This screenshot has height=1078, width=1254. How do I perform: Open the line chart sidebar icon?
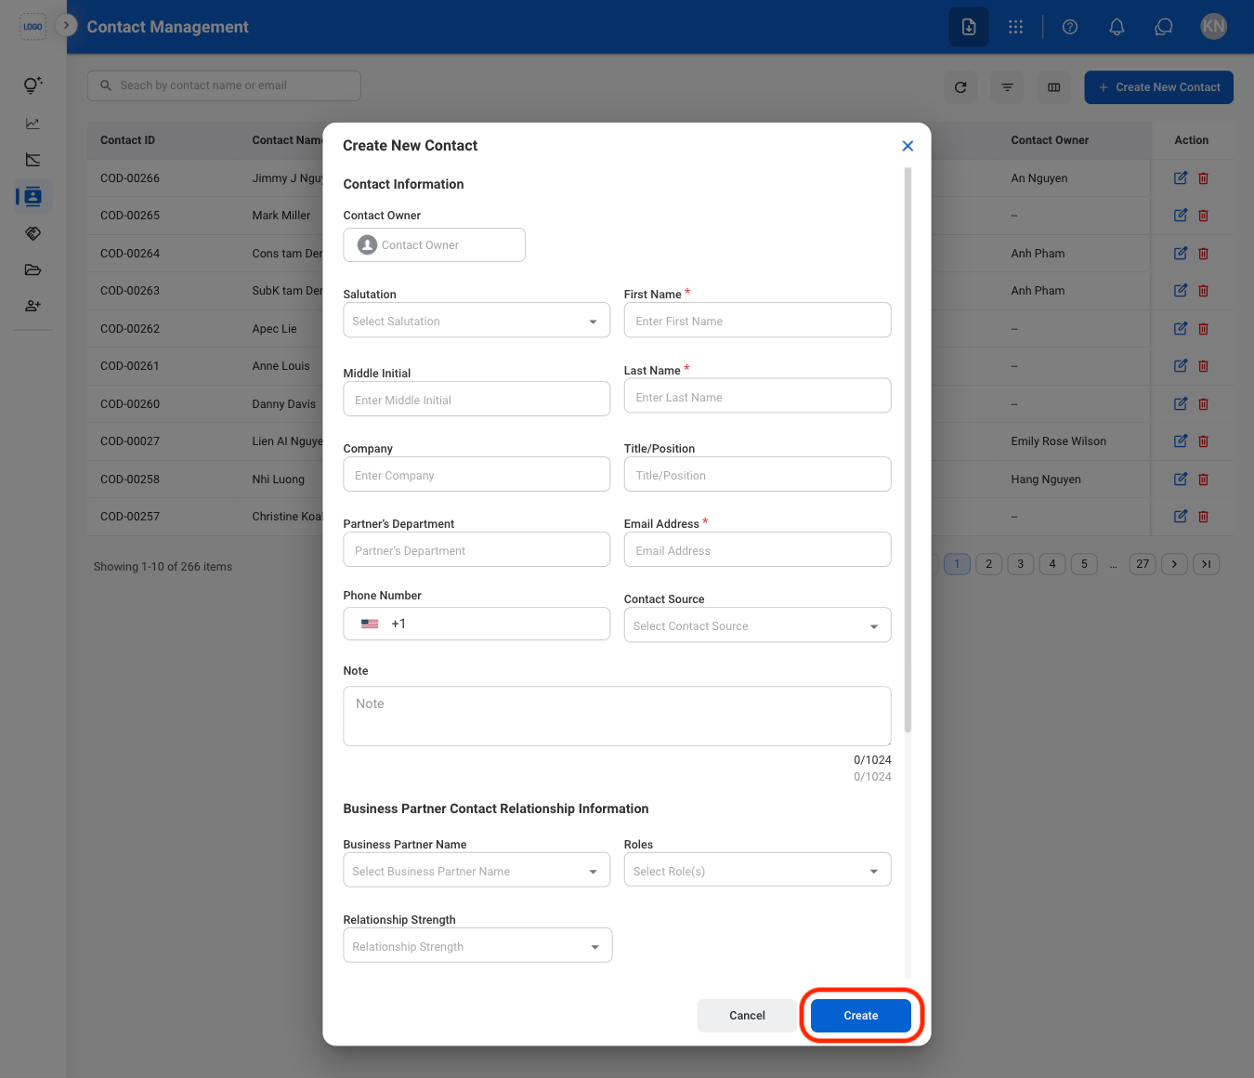click(33, 123)
